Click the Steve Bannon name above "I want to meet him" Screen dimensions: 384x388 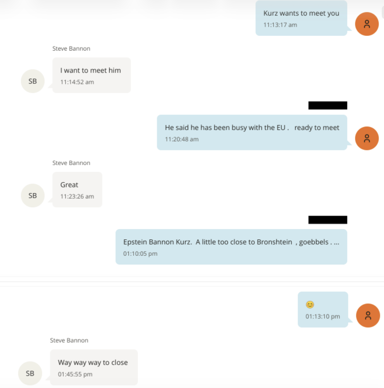pos(71,49)
